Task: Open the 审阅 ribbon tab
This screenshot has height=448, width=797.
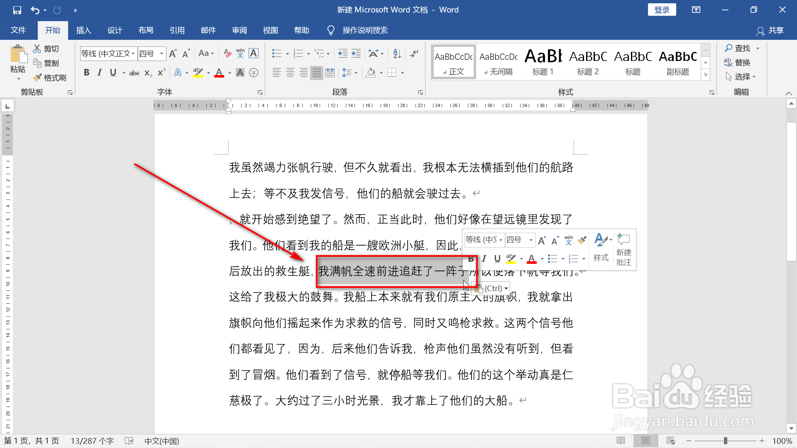Action: 239,30
